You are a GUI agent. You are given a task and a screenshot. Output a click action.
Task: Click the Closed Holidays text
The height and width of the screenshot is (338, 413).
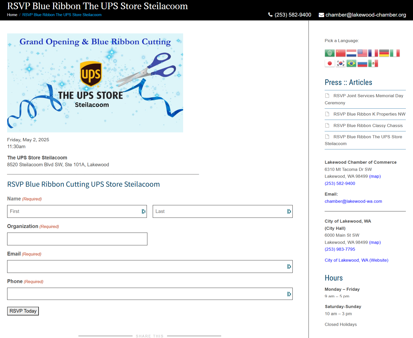coord(341,324)
